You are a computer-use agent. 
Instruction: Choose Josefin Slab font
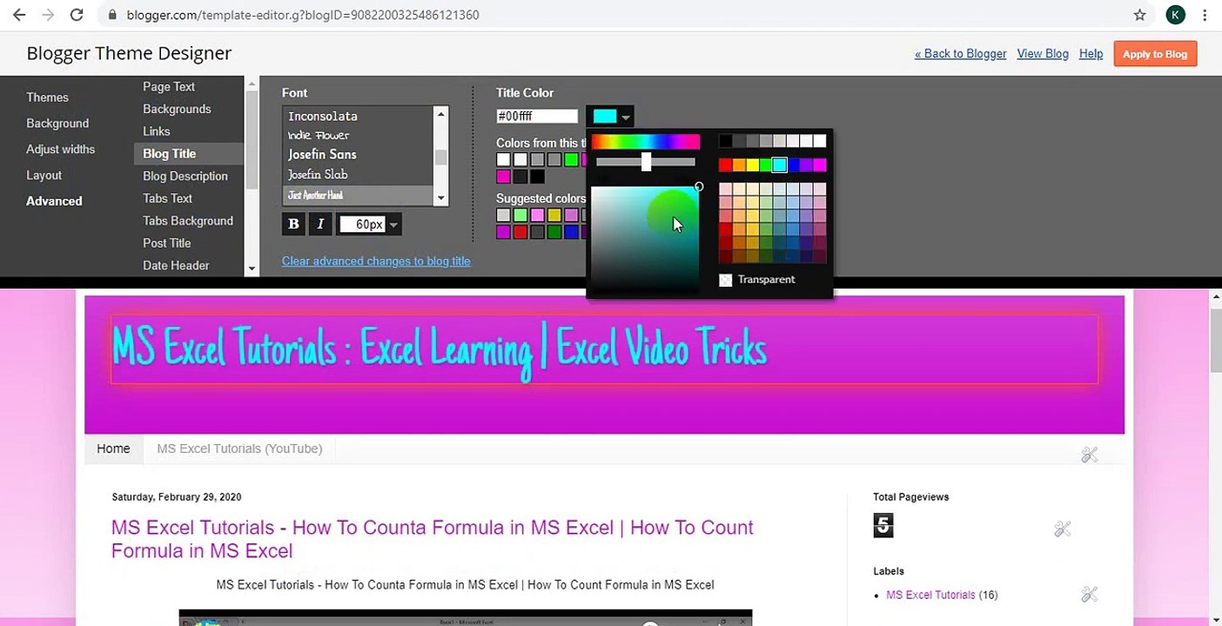click(x=318, y=175)
